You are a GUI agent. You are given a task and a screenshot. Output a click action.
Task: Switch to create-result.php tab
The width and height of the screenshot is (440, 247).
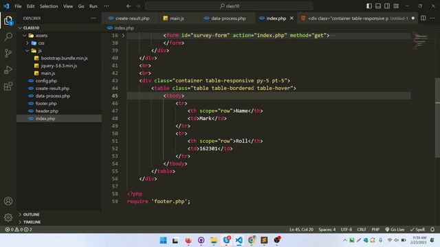130,19
